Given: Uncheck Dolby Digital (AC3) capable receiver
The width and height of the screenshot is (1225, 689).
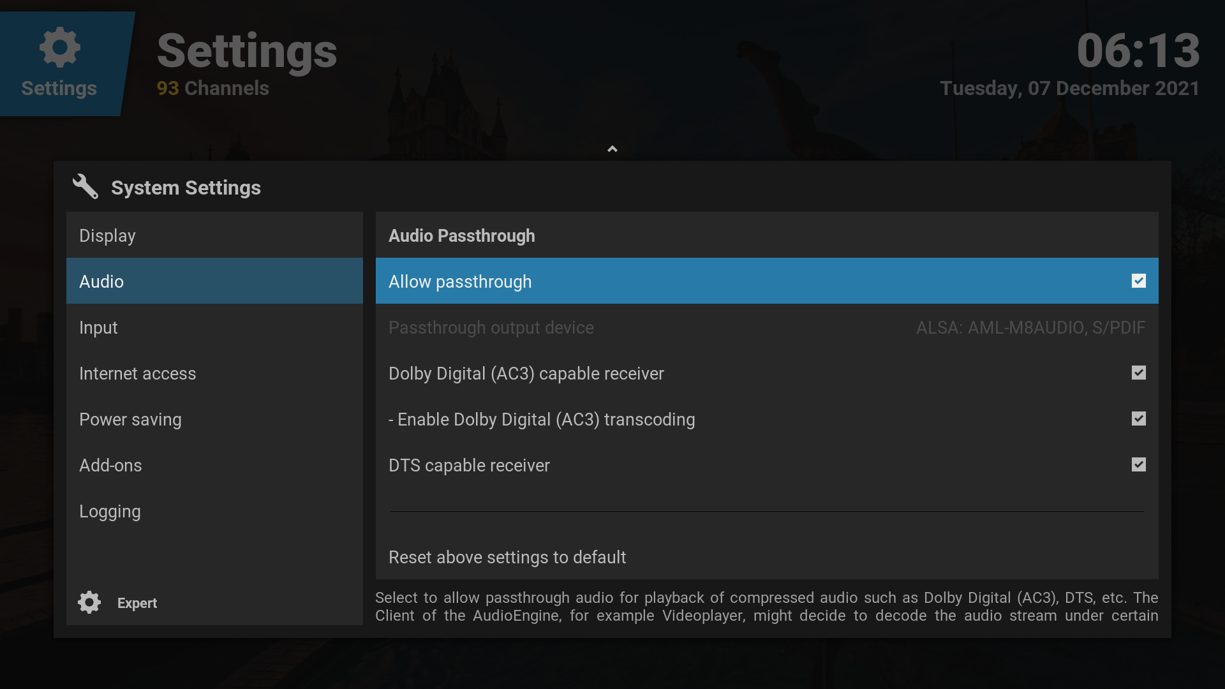Looking at the screenshot, I should coord(1138,373).
